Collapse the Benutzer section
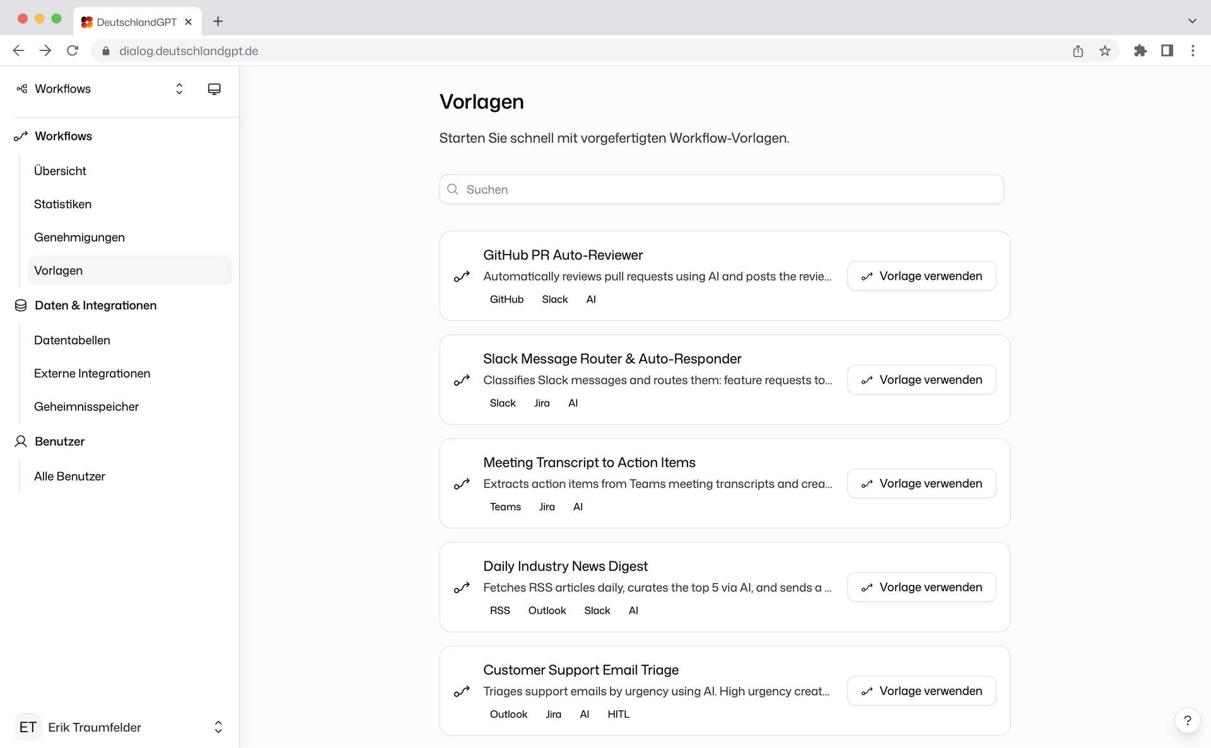Viewport: 1211px width, 748px height. (x=59, y=442)
